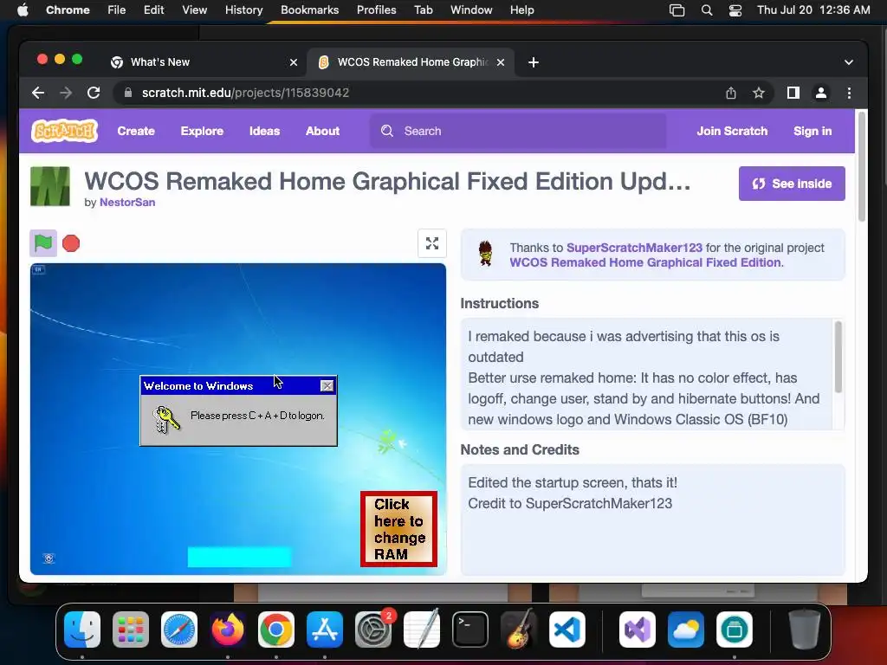Open Firefox from the Dock
This screenshot has height=665, width=887.
pyautogui.click(x=228, y=629)
